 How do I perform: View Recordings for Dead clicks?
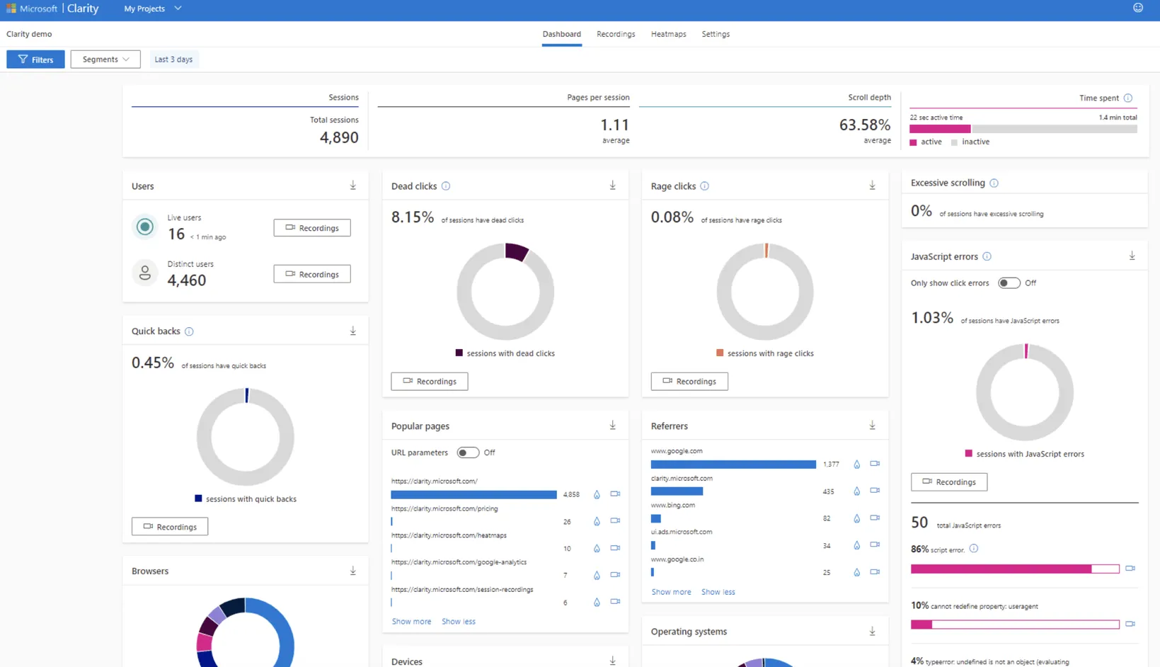[x=430, y=381]
